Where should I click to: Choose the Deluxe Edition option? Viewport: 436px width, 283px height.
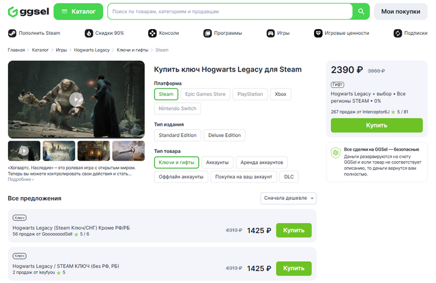pyautogui.click(x=224, y=135)
